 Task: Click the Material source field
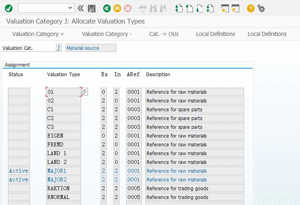coord(91,48)
